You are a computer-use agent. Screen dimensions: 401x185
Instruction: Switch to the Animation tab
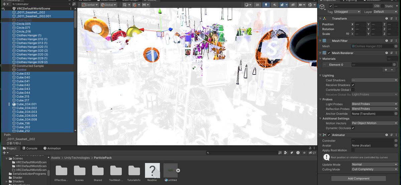point(52,148)
